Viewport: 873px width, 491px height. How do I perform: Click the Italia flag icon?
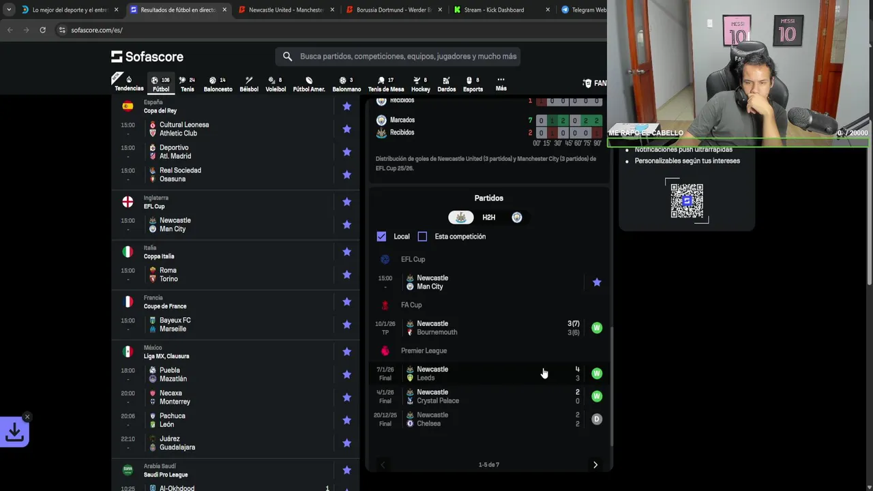(x=128, y=252)
